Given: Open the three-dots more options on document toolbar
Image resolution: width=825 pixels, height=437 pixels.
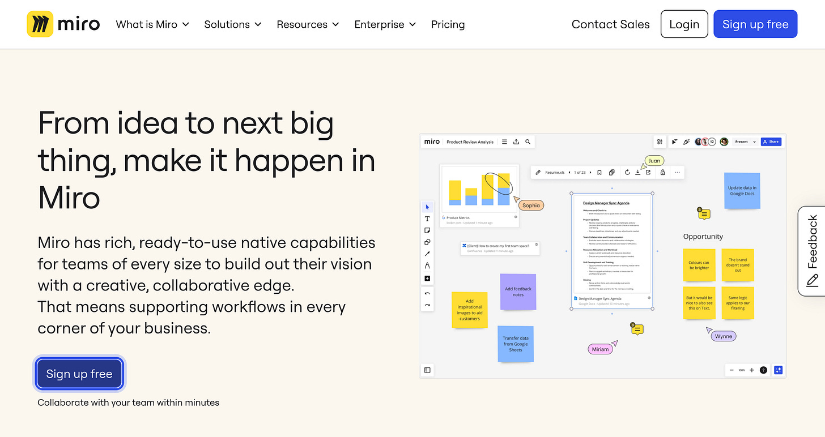Looking at the screenshot, I should pyautogui.click(x=677, y=172).
